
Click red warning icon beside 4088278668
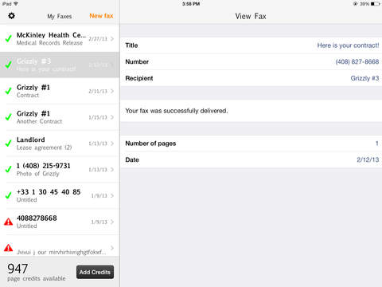[x=9, y=222]
